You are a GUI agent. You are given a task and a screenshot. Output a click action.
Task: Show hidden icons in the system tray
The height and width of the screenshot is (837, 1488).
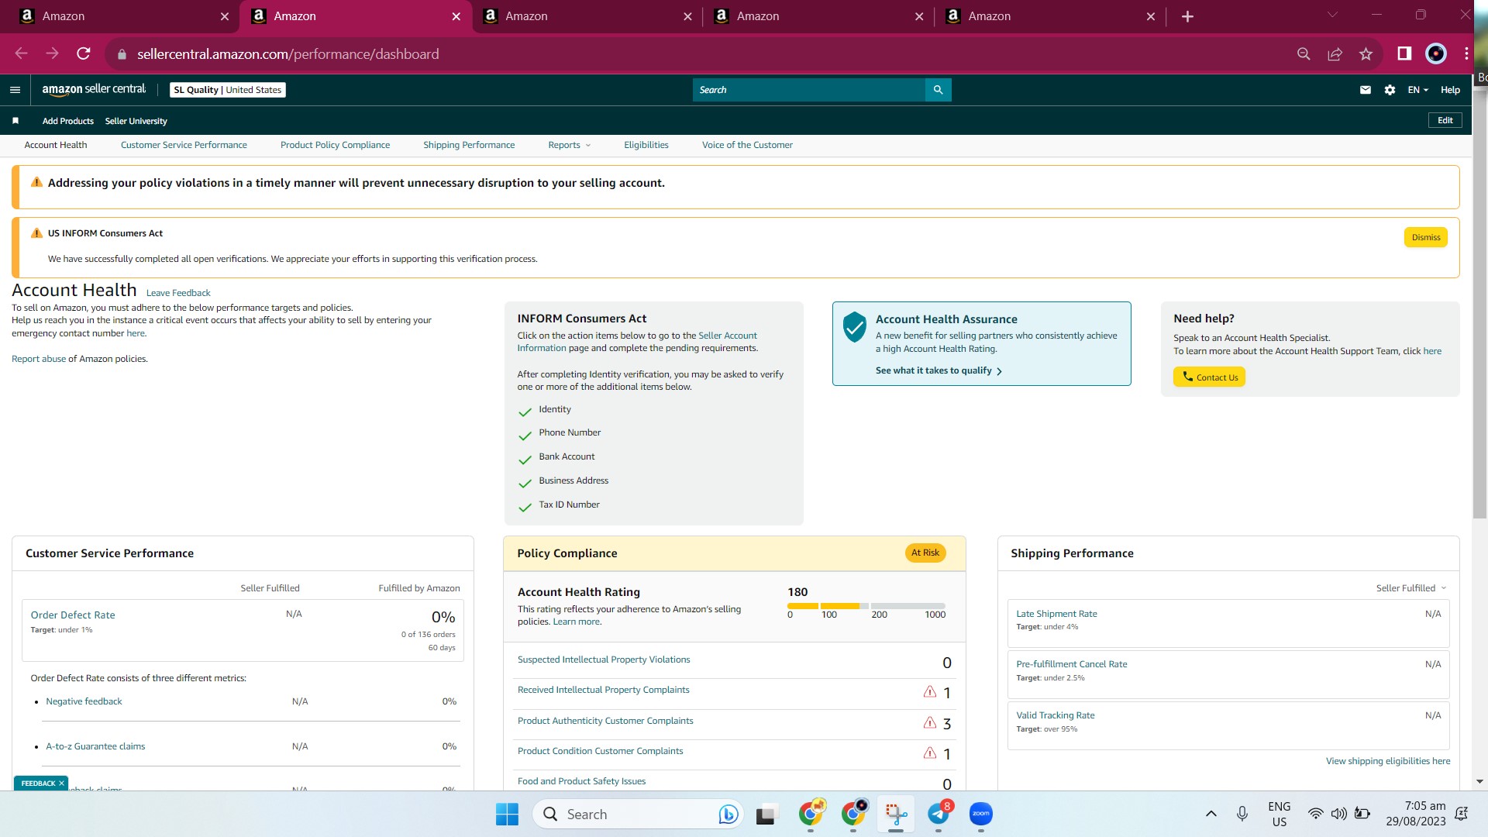click(x=1211, y=814)
